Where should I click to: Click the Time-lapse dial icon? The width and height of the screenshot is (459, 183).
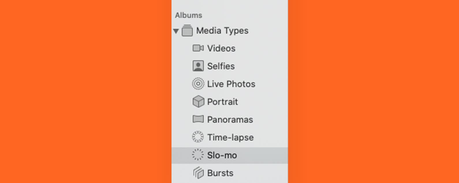(x=198, y=137)
